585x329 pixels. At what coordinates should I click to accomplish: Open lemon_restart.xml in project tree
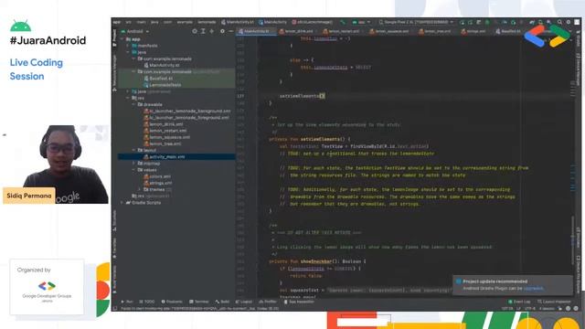165,131
